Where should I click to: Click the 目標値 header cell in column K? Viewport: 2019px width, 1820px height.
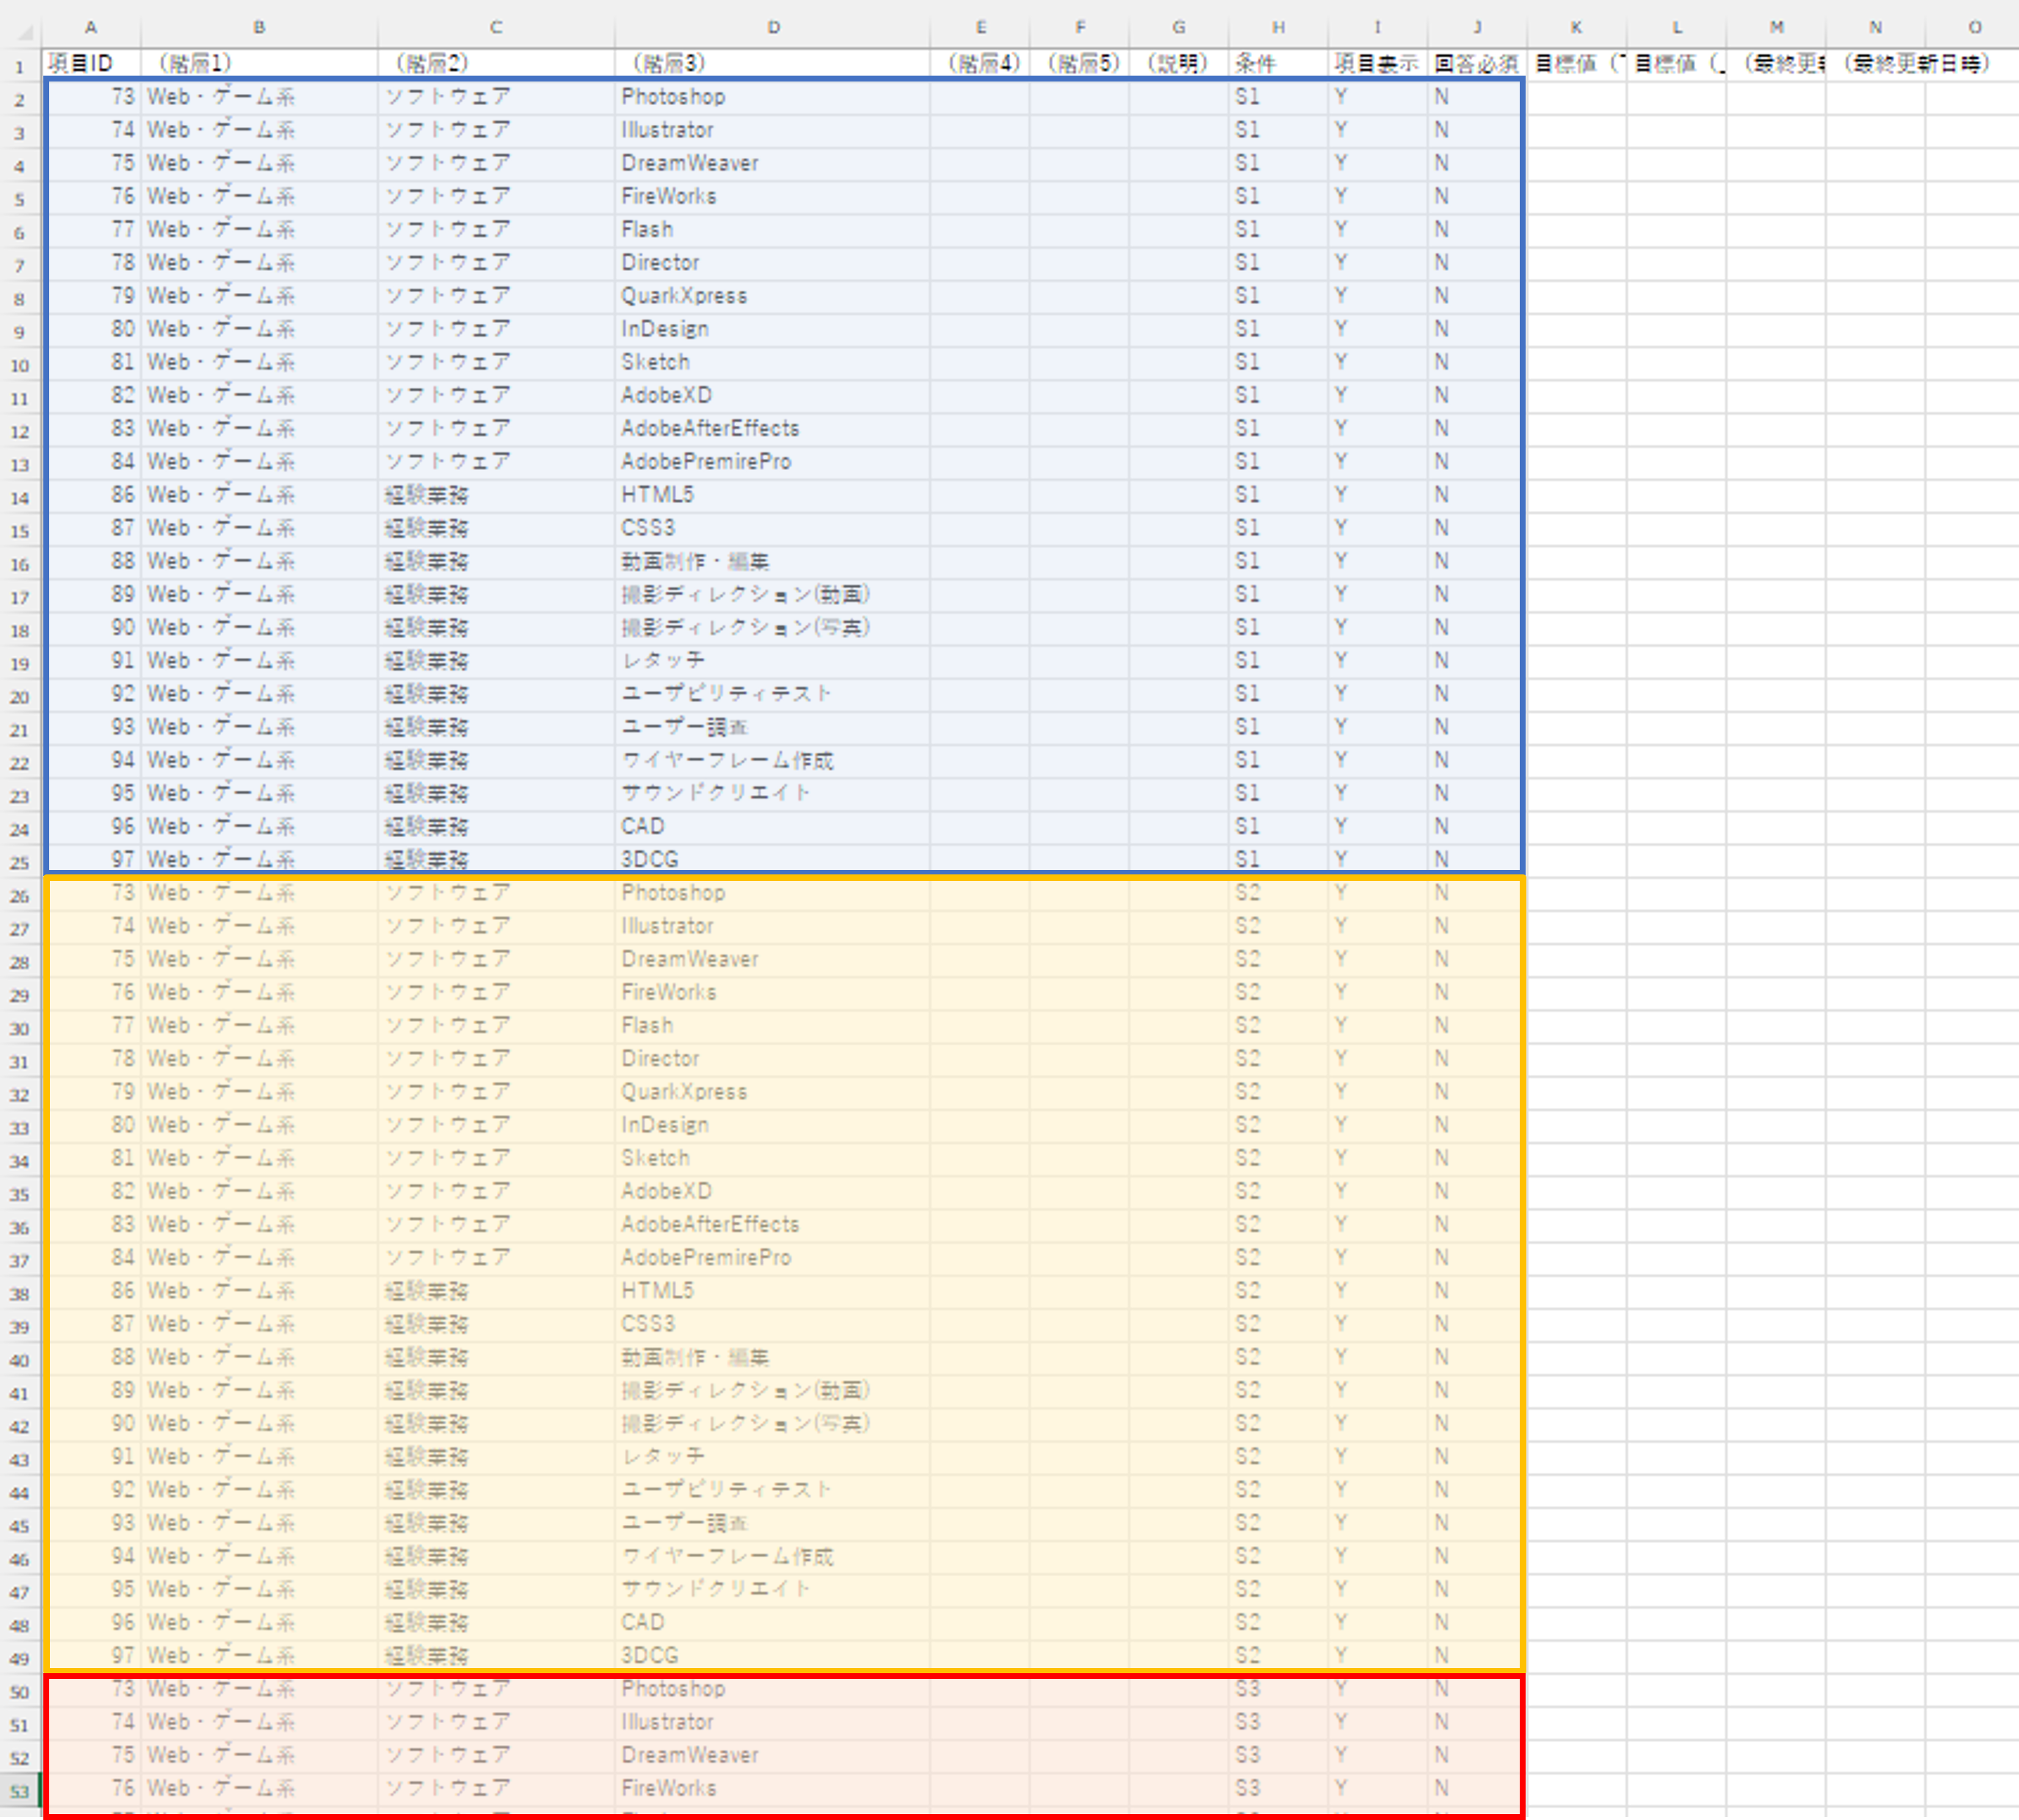1577,64
